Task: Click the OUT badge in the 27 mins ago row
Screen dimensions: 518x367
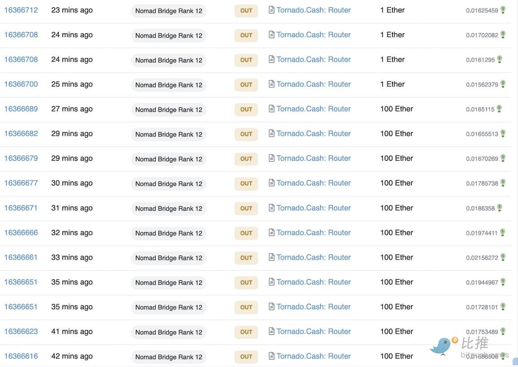Action: tap(246, 109)
